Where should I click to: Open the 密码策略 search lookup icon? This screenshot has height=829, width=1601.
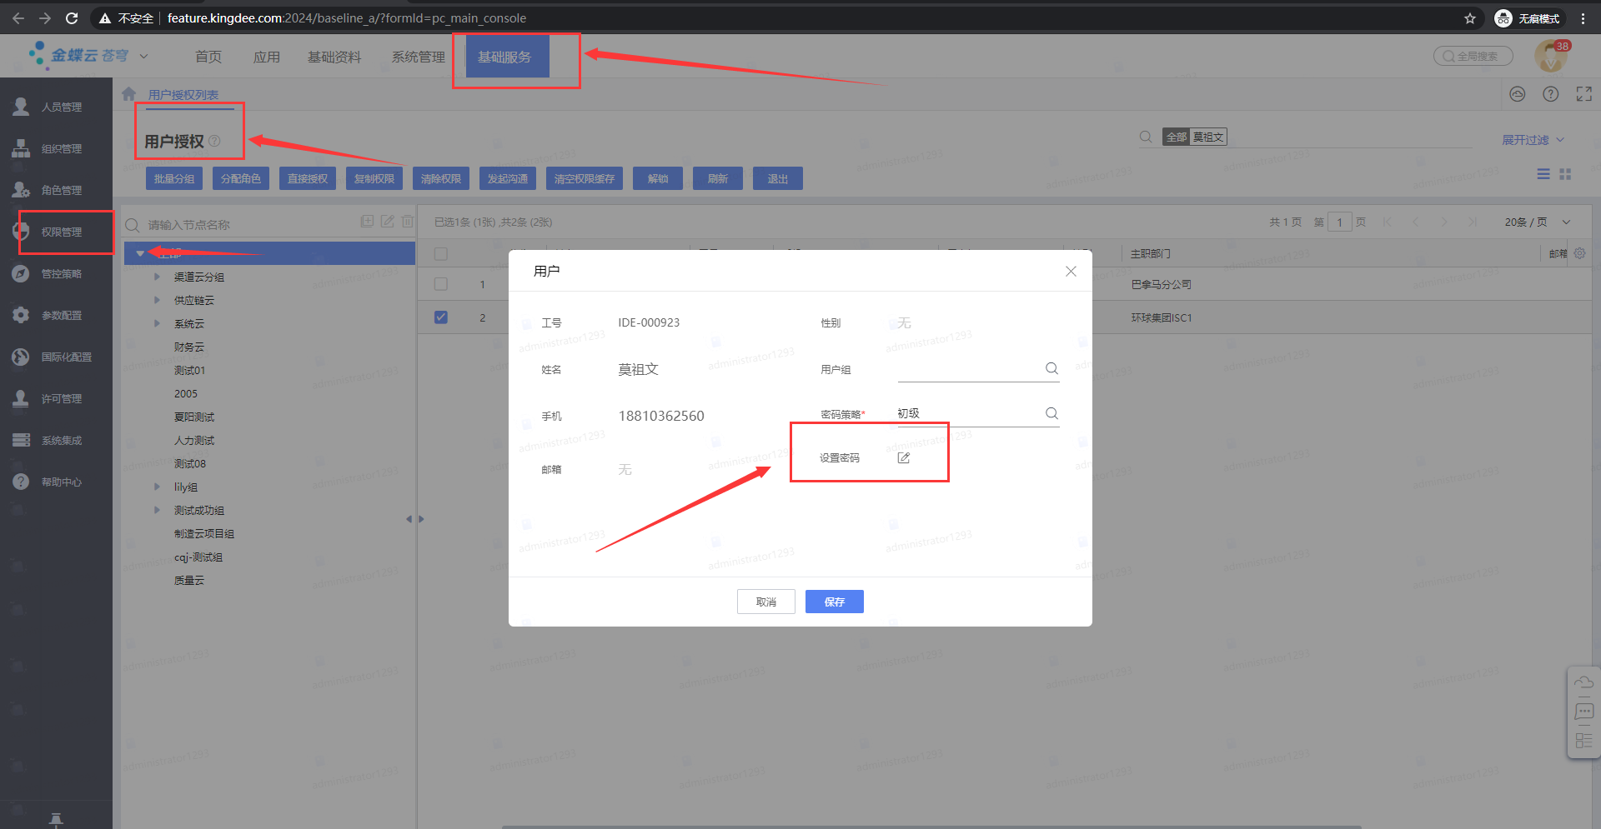(1051, 413)
